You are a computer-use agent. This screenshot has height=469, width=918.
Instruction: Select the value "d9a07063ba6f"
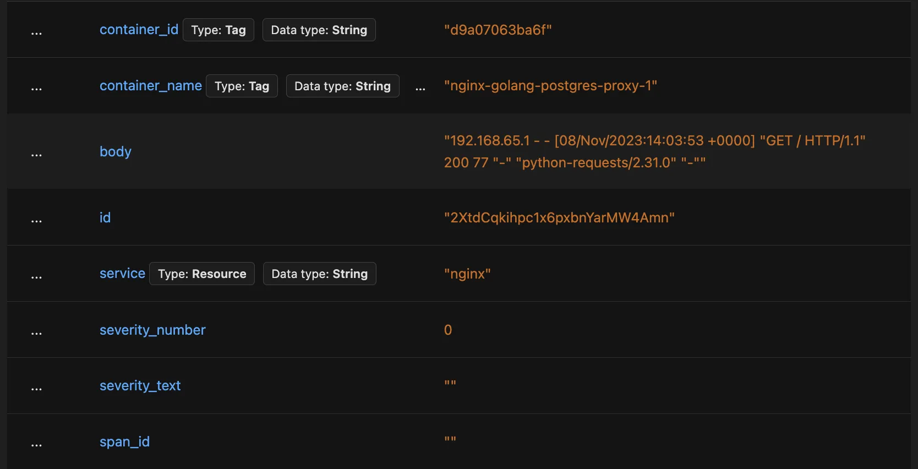[498, 30]
